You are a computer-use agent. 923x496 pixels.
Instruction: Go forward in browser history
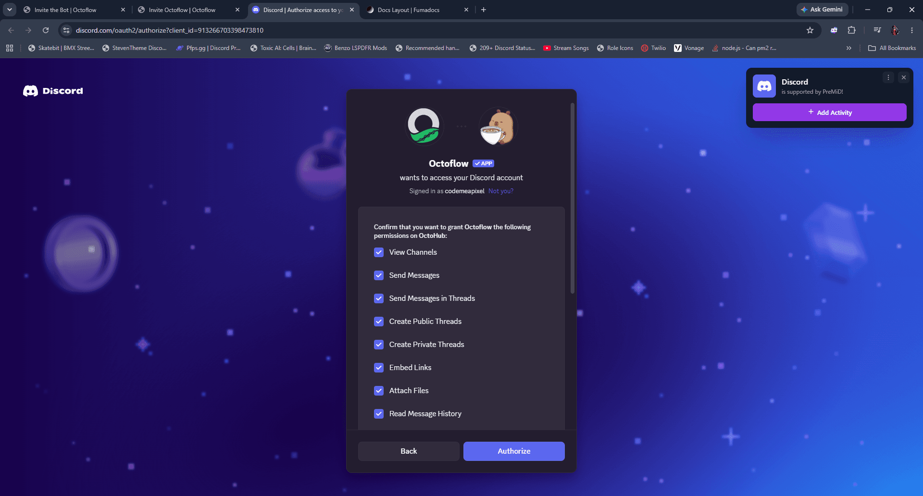[x=28, y=30]
